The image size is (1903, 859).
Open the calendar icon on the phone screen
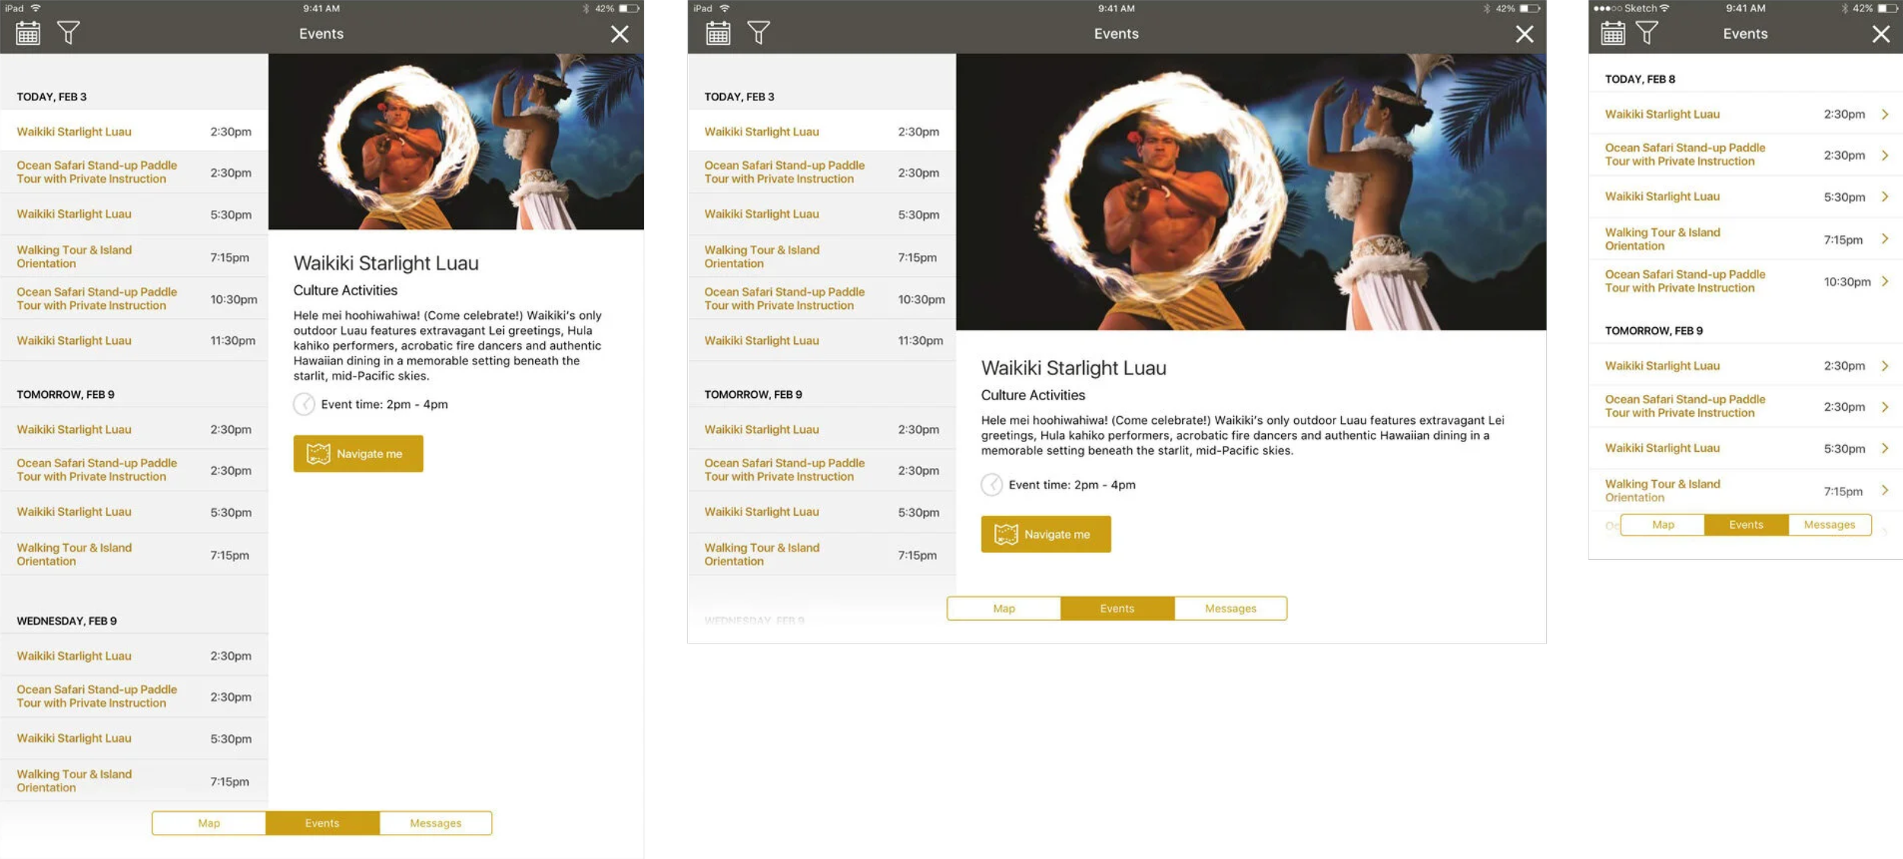[x=1612, y=33]
